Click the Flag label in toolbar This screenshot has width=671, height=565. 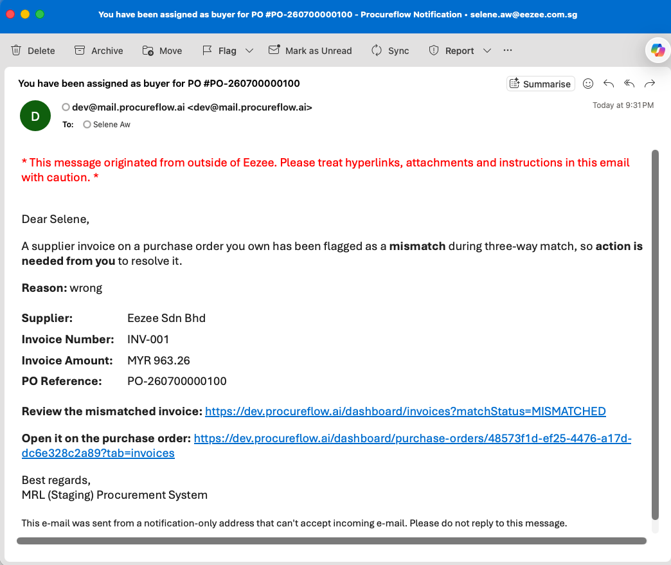pyautogui.click(x=228, y=51)
